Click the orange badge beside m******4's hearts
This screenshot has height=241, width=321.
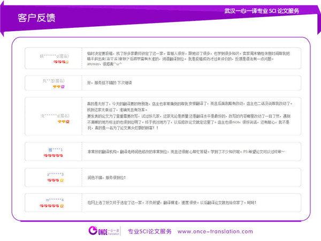[x=62, y=206]
